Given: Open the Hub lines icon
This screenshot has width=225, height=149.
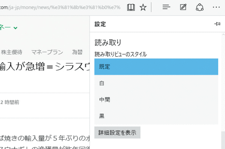Looking at the screenshot, I should tap(166, 7).
